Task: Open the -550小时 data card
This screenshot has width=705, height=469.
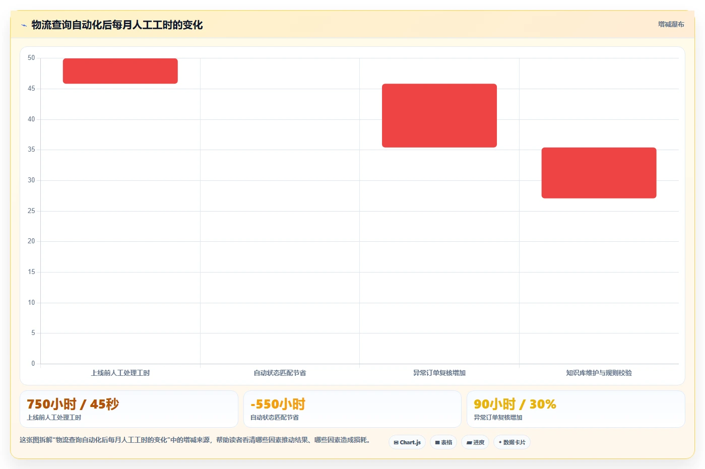Action: tap(352, 409)
